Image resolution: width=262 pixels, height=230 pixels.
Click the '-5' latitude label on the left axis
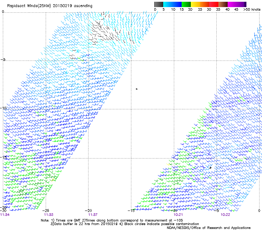pyautogui.click(x=3, y=60)
